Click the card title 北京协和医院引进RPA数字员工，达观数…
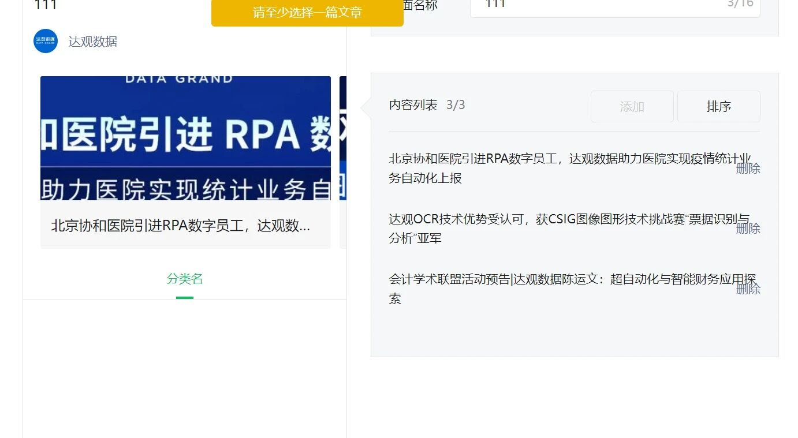This screenshot has height=438, width=798. (181, 226)
